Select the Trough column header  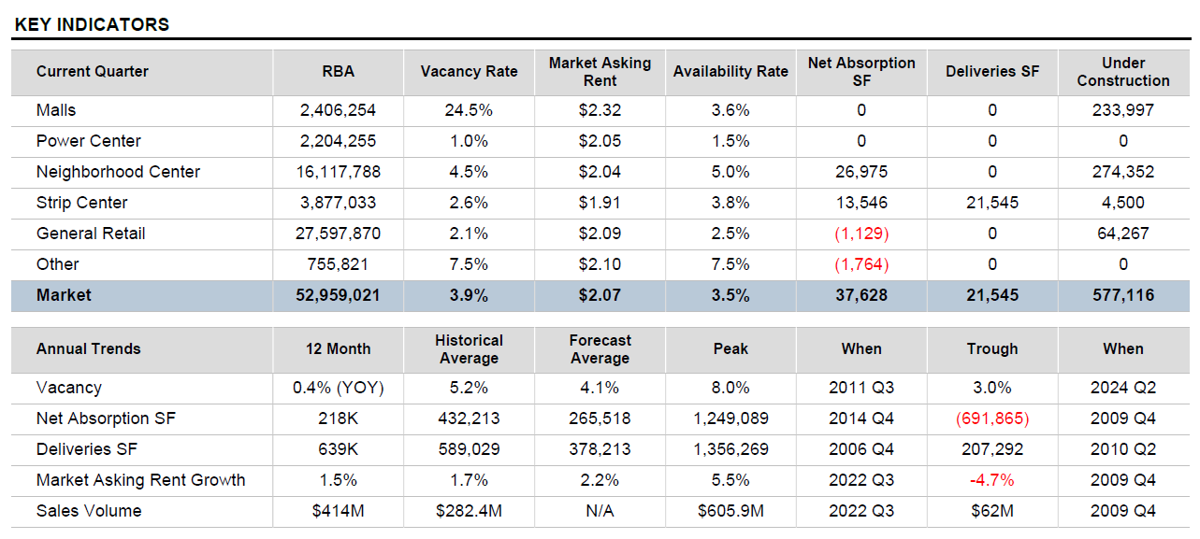coord(991,348)
